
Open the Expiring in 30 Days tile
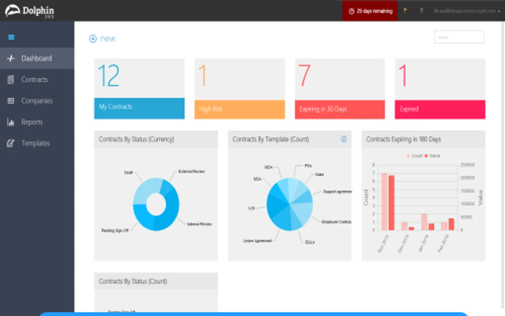coord(340,89)
